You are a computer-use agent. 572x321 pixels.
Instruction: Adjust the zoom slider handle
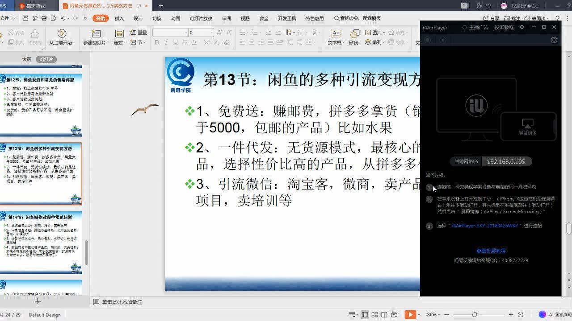point(475,315)
